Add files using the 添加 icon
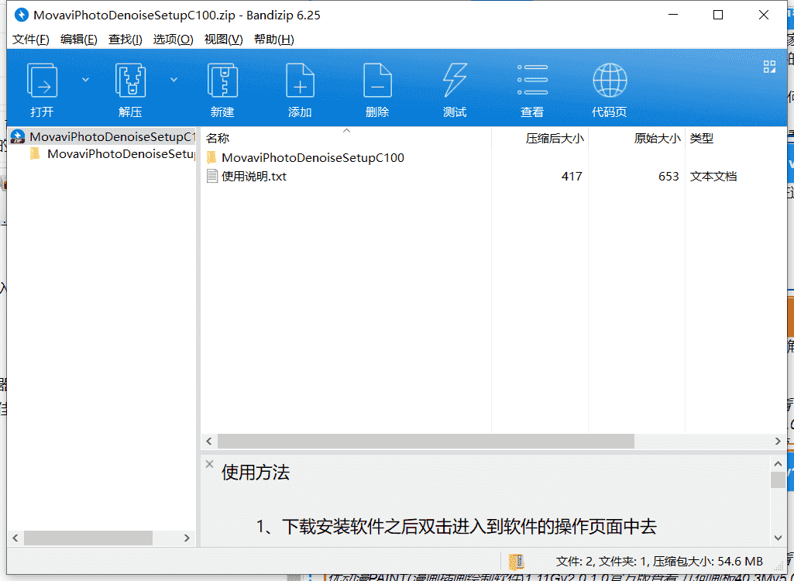Viewport: 794px width, 581px height. coord(300,90)
